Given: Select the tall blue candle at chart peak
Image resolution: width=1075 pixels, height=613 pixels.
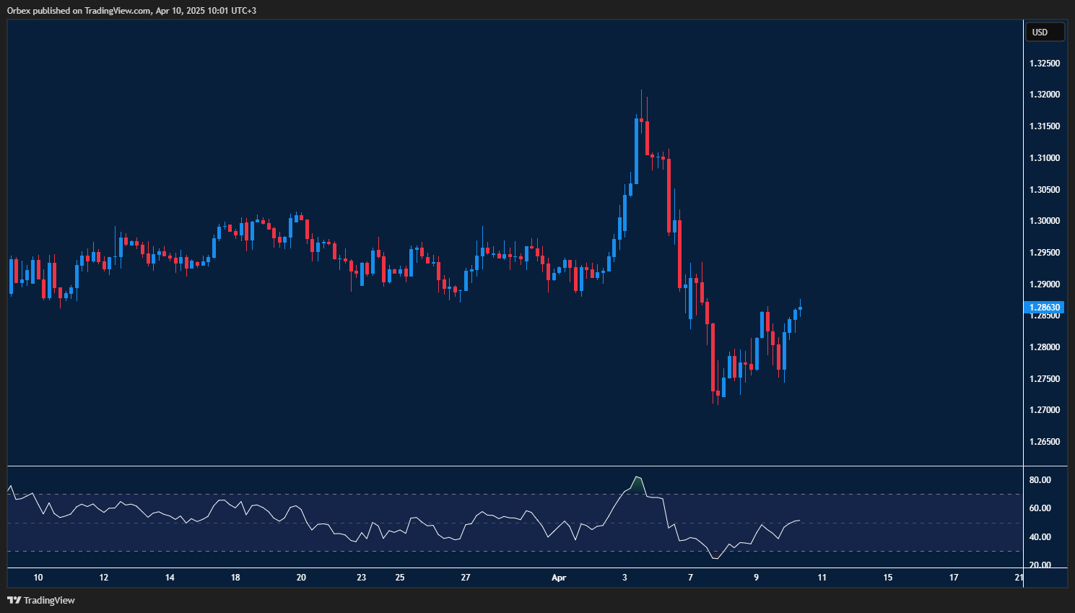Looking at the screenshot, I should (636, 148).
